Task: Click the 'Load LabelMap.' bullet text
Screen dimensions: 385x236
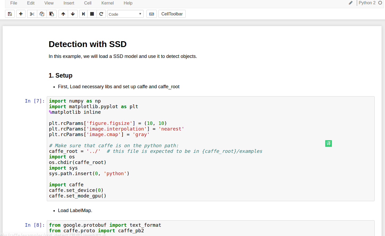Action: click(x=75, y=210)
